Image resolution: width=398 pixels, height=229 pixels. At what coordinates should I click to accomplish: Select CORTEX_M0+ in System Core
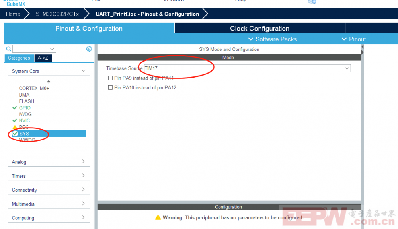point(34,89)
